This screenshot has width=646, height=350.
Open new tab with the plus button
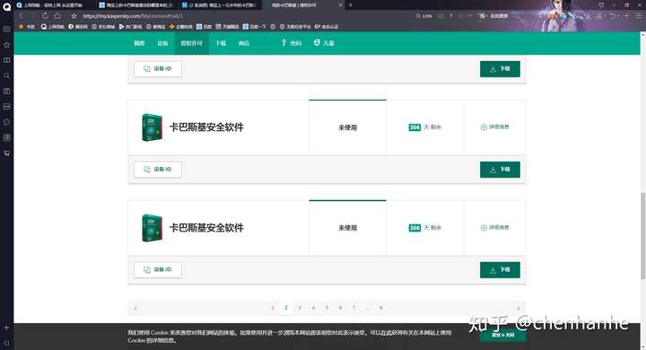click(x=351, y=5)
